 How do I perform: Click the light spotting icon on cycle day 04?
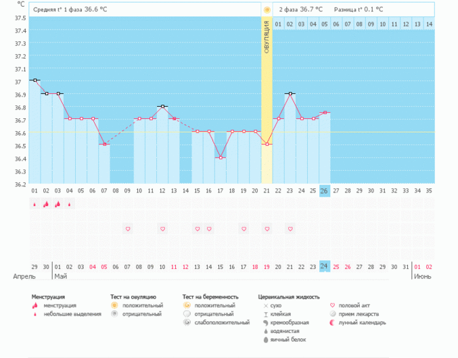pyautogui.click(x=70, y=204)
